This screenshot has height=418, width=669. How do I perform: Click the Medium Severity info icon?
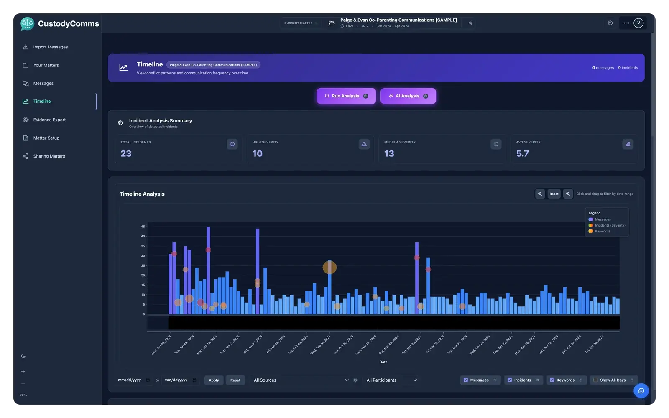tap(496, 144)
